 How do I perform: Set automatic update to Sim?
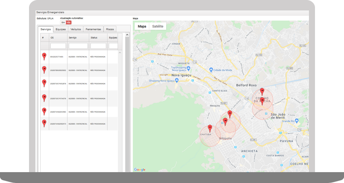[63, 23]
